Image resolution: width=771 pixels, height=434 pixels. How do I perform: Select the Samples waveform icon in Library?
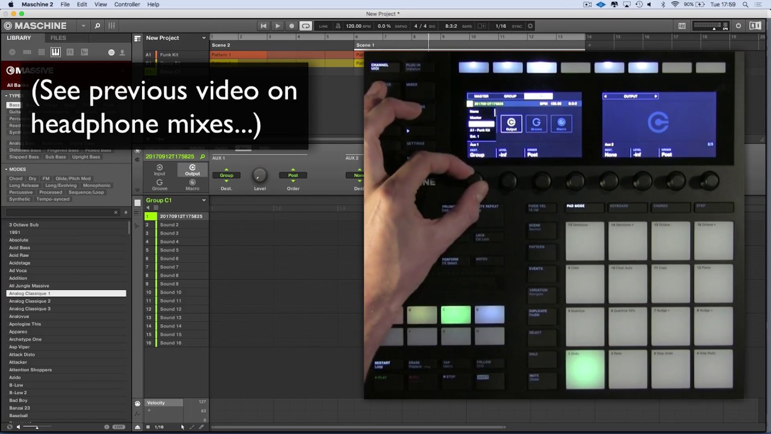point(84,52)
